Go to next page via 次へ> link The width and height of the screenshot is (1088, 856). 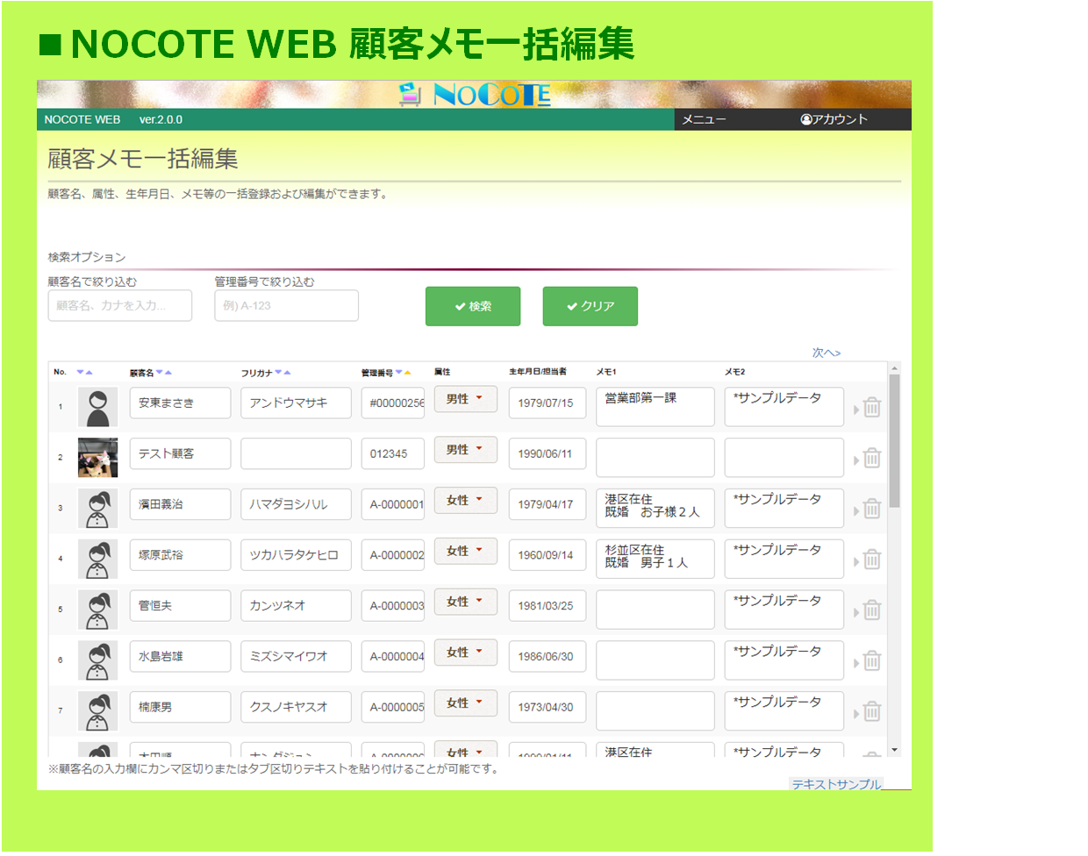[826, 353]
